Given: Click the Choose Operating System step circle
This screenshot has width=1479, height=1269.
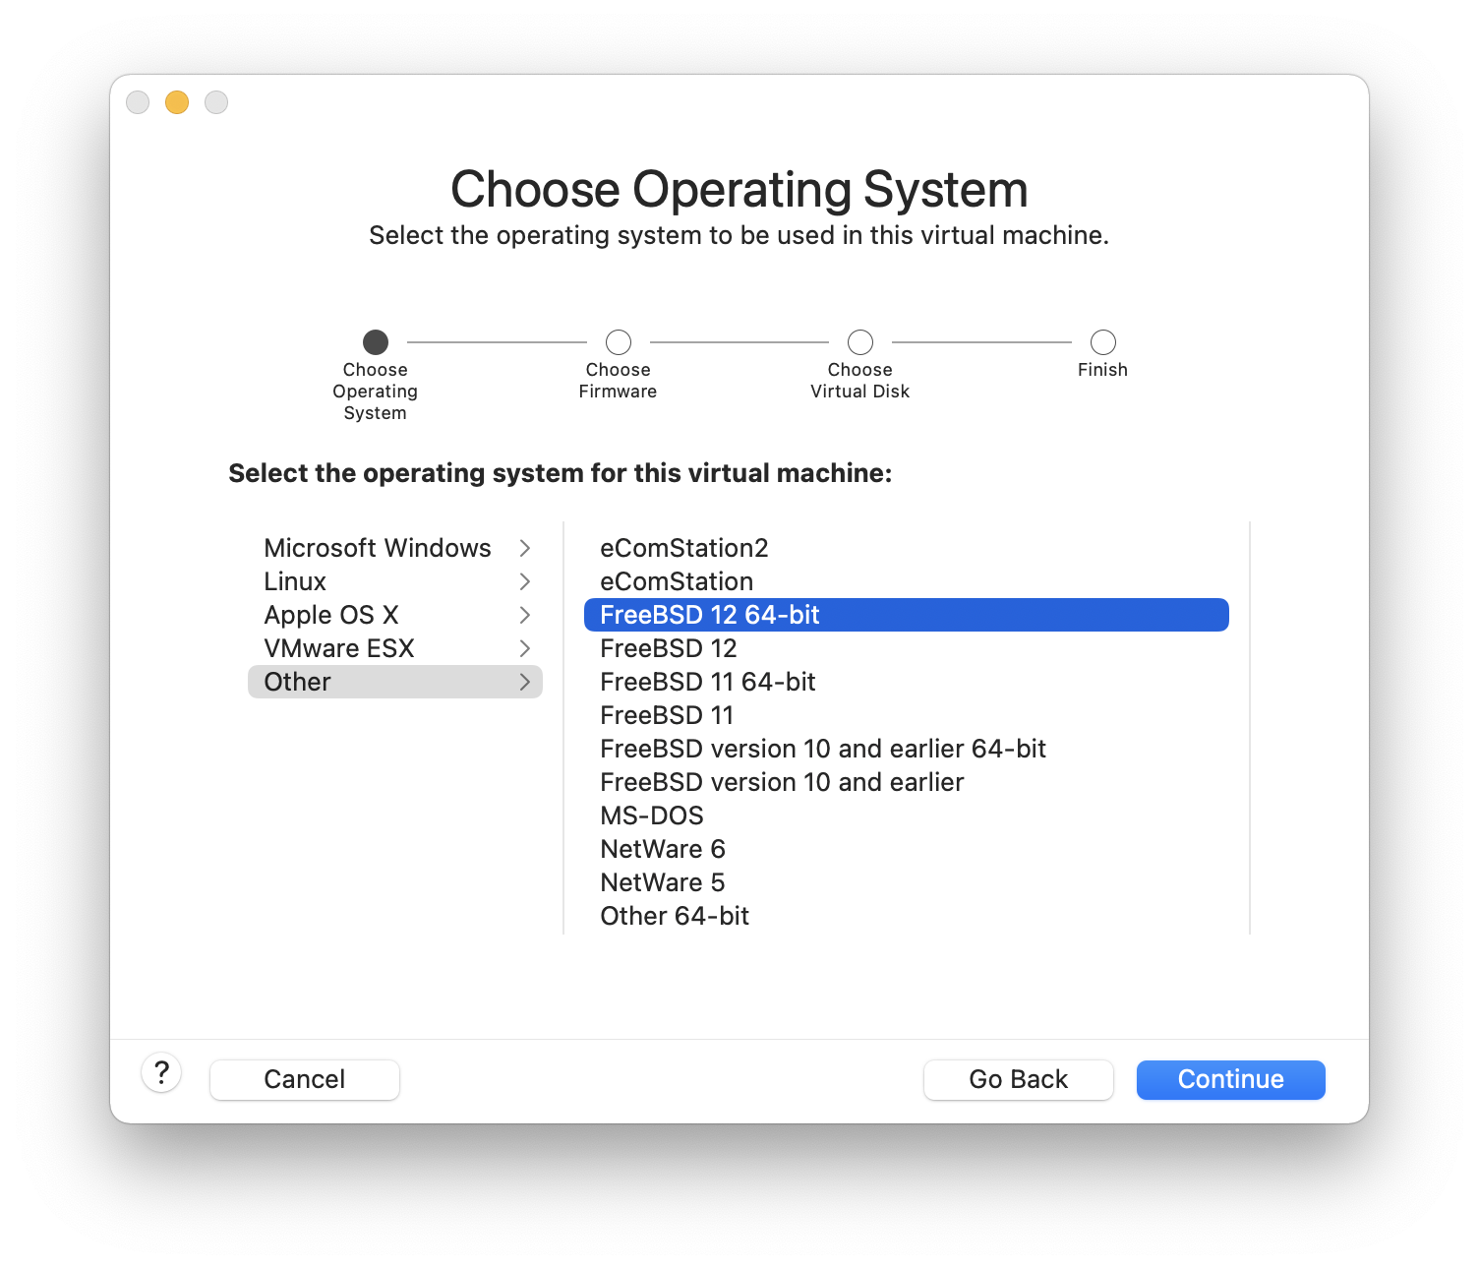Looking at the screenshot, I should click(x=375, y=342).
